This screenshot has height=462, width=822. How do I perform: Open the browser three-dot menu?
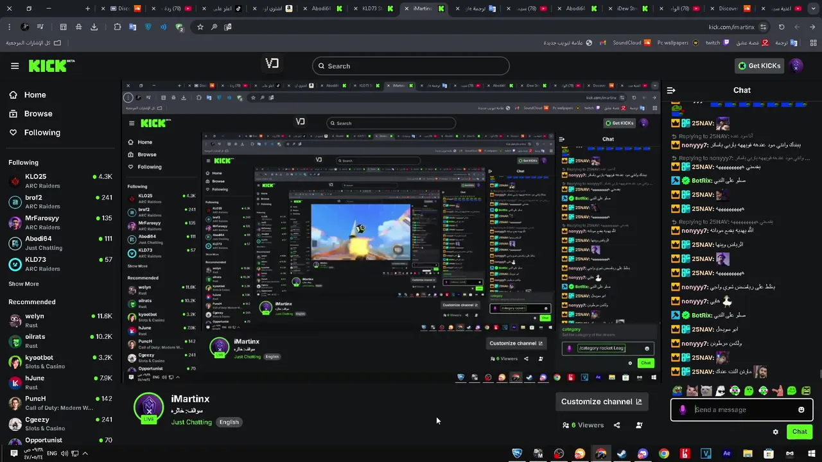pyautogui.click(x=9, y=27)
